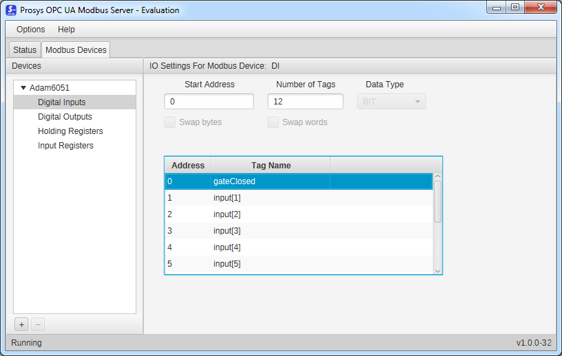Click address cell 0 in the table
The height and width of the screenshot is (356, 562).
(188, 181)
